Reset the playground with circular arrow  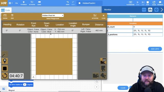5,76
